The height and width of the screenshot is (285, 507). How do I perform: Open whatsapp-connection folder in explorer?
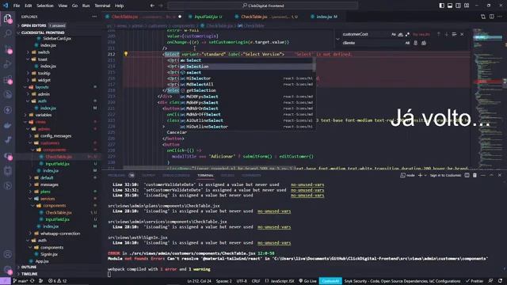[x=60, y=234]
